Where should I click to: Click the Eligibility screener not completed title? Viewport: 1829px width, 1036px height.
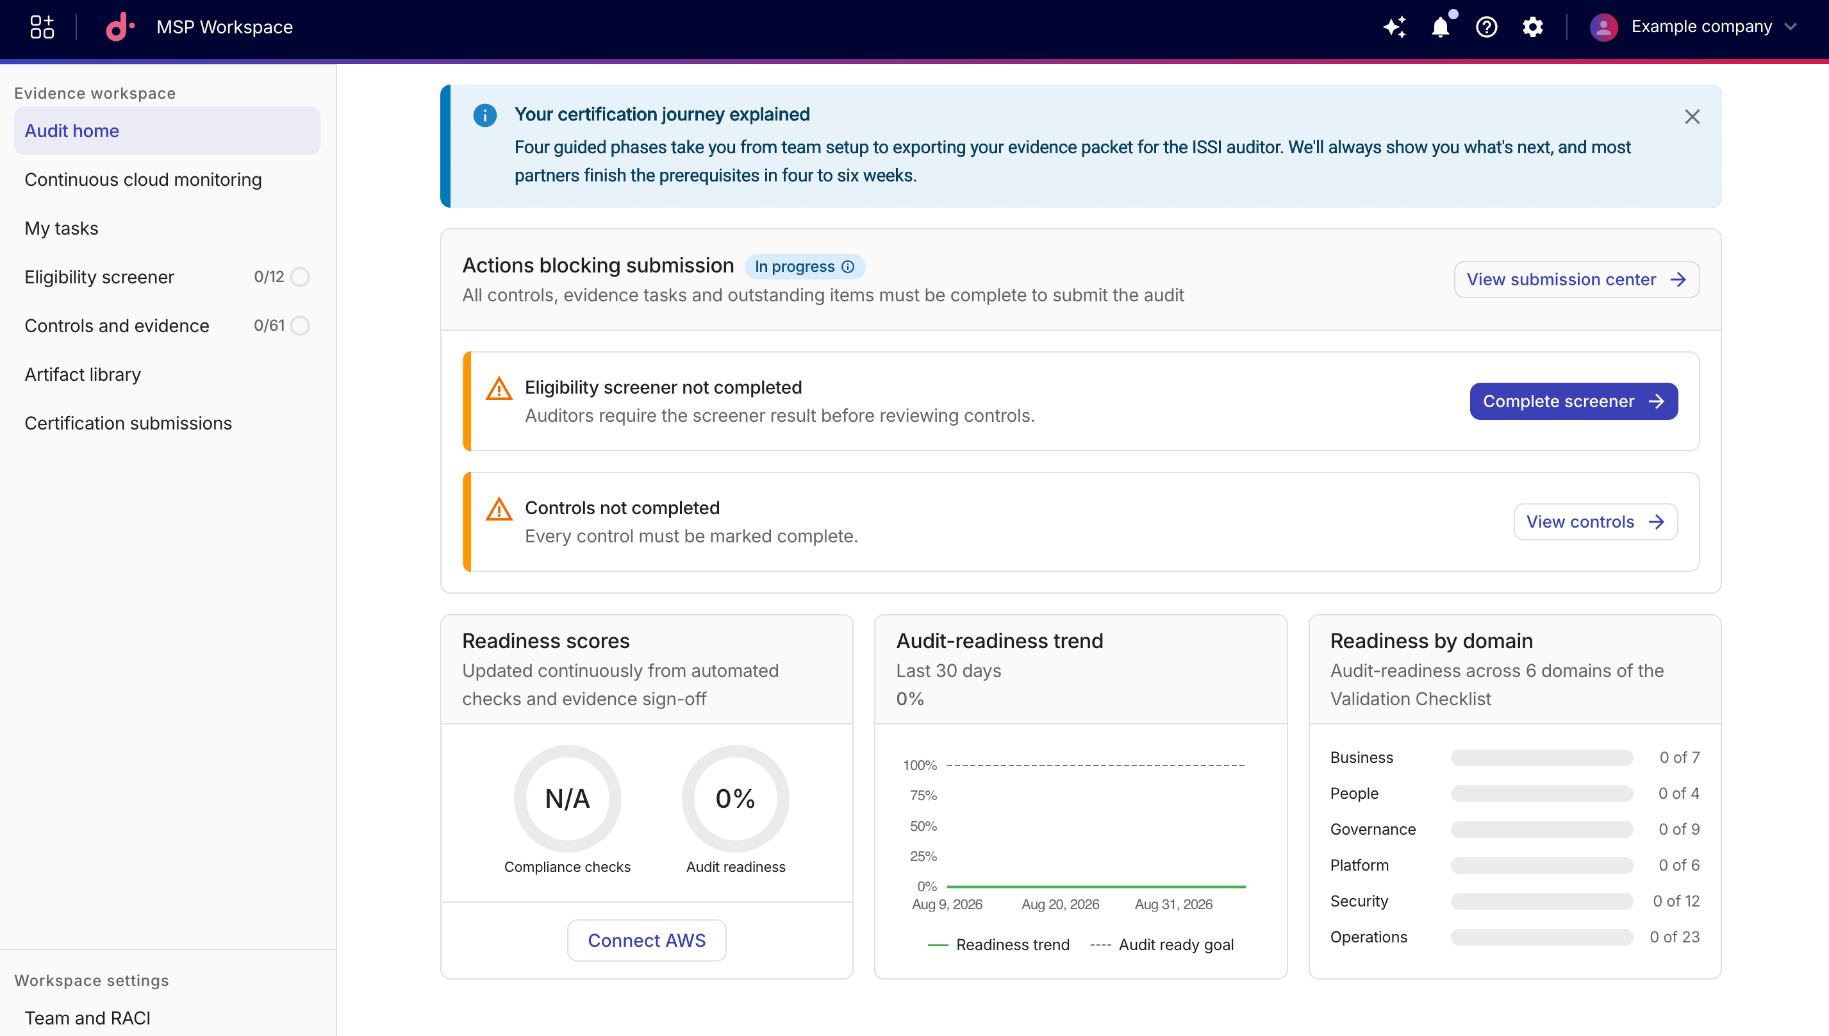click(663, 388)
